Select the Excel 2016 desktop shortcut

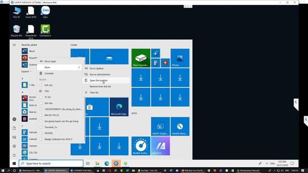(x=31, y=12)
